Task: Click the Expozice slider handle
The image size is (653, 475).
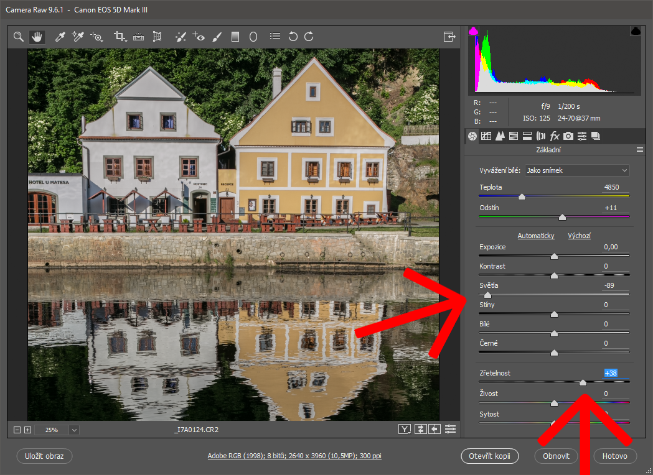Action: coord(554,256)
